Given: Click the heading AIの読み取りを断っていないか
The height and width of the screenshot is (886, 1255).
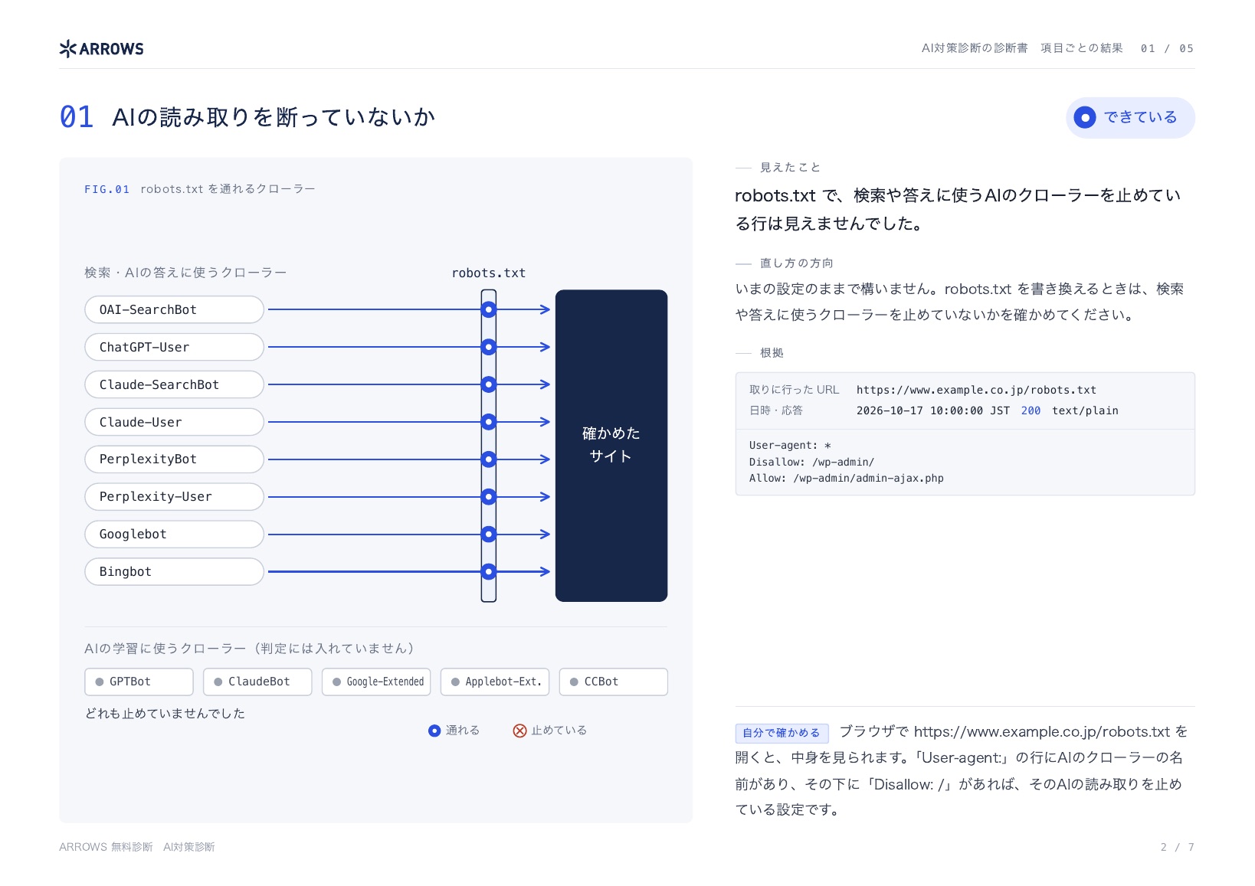Looking at the screenshot, I should tap(274, 117).
